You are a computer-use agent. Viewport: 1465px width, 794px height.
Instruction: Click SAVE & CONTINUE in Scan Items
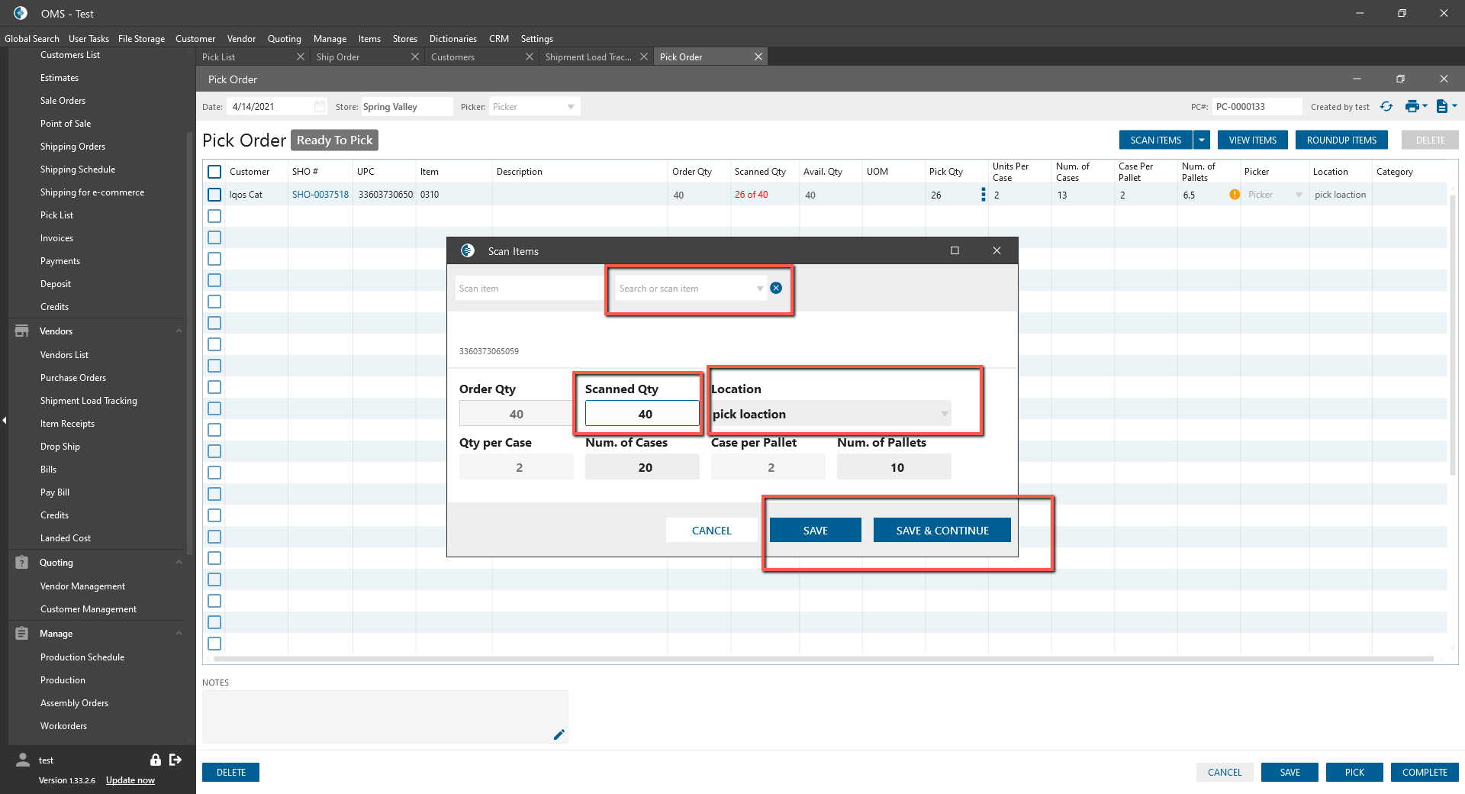tap(942, 530)
